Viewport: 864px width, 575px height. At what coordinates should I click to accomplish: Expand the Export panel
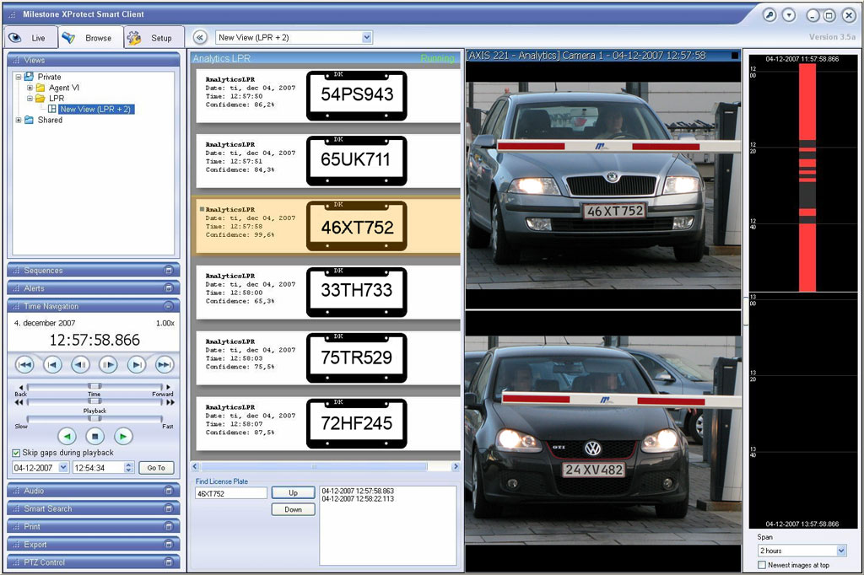[x=169, y=544]
